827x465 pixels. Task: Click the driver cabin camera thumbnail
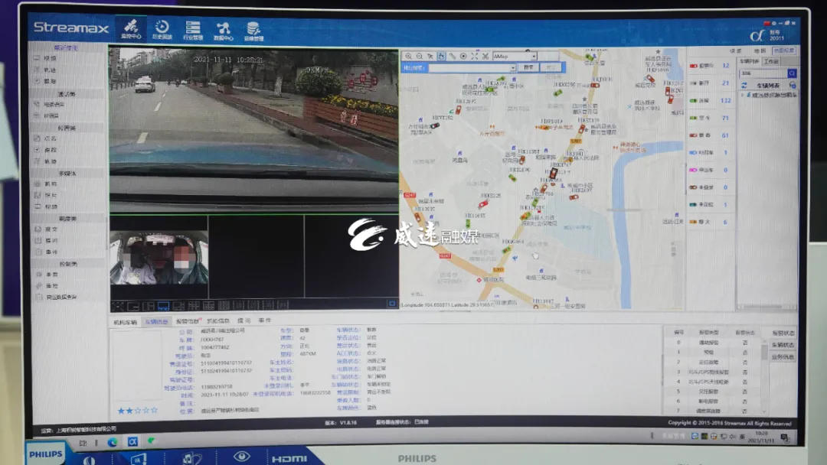click(x=159, y=256)
